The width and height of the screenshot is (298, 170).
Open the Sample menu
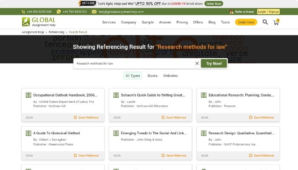(x=148, y=22)
